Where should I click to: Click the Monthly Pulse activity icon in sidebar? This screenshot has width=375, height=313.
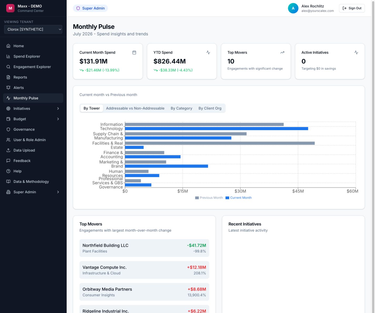8,98
